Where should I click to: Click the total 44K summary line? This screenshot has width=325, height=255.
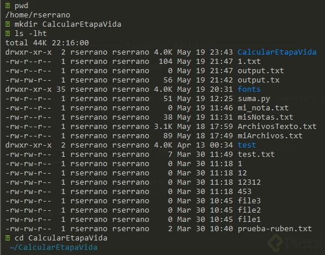click(47, 43)
